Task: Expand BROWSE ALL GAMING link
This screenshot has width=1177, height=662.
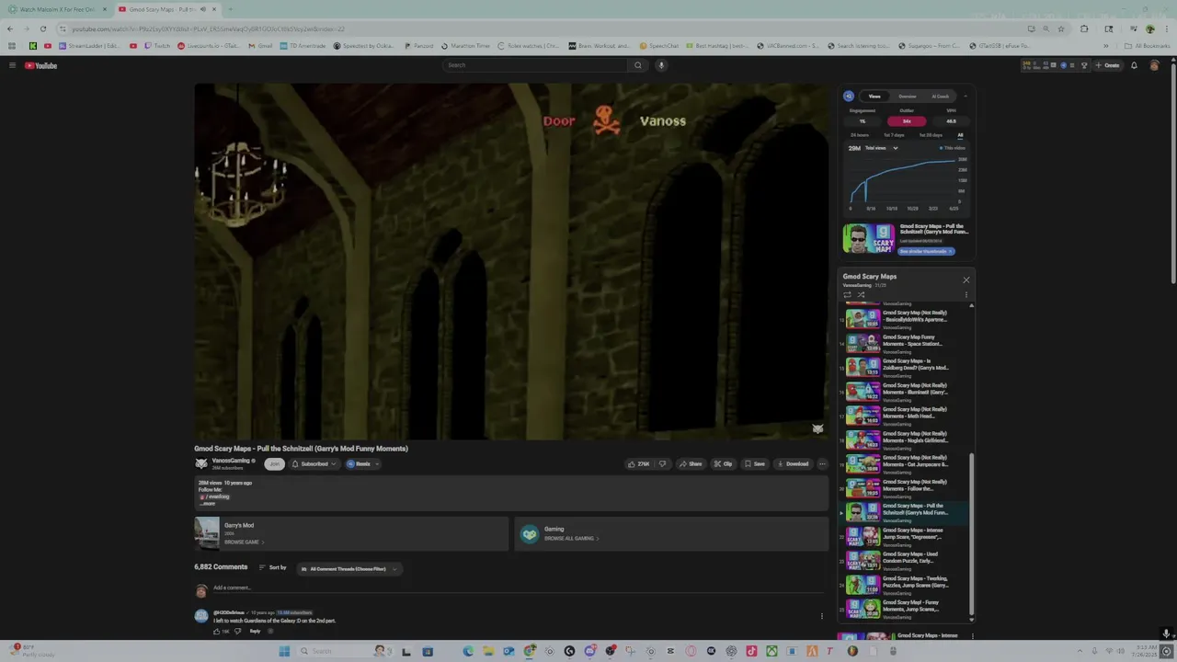Action: tap(571, 539)
